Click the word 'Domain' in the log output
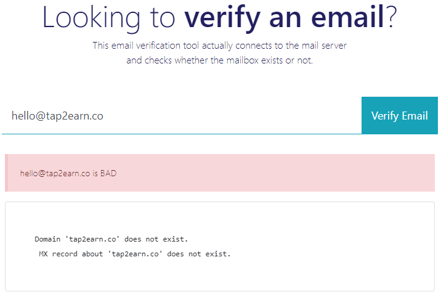Image resolution: width=441 pixels, height=297 pixels. click(47, 239)
